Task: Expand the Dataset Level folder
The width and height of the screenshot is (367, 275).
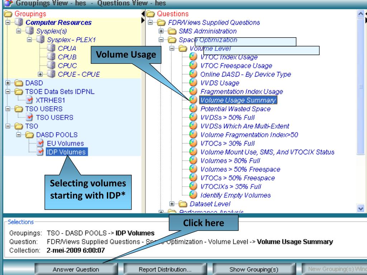Action: (172, 204)
